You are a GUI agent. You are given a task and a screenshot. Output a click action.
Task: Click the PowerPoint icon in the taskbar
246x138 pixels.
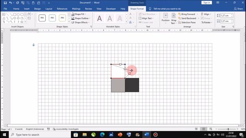[120, 135]
